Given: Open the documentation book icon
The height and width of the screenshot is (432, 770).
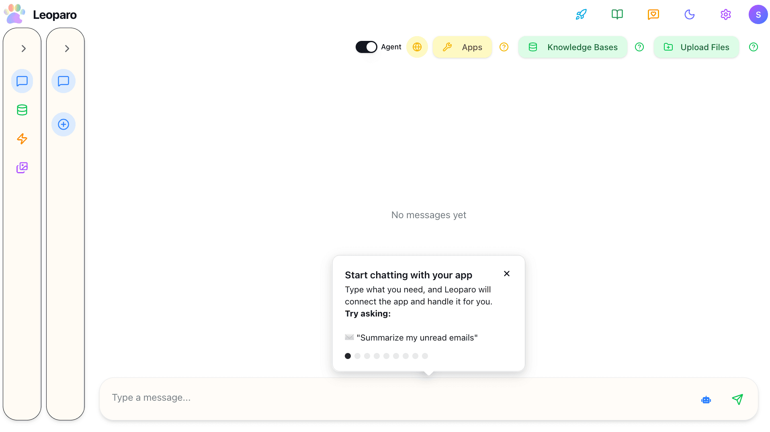Looking at the screenshot, I should click(x=617, y=14).
